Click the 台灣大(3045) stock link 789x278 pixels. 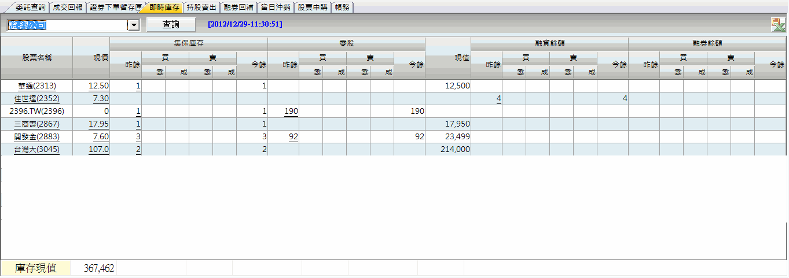[x=36, y=149]
